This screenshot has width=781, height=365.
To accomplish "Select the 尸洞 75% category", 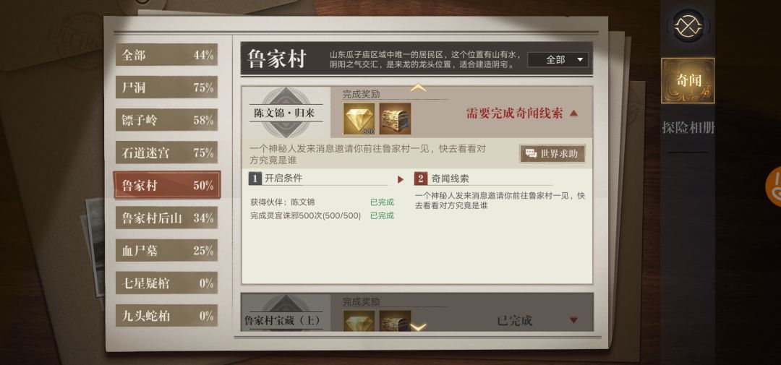I will pos(167,87).
